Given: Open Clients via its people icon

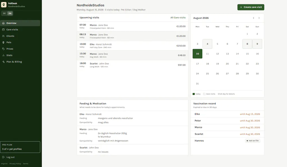Looking at the screenshot, I should pos(3,36).
